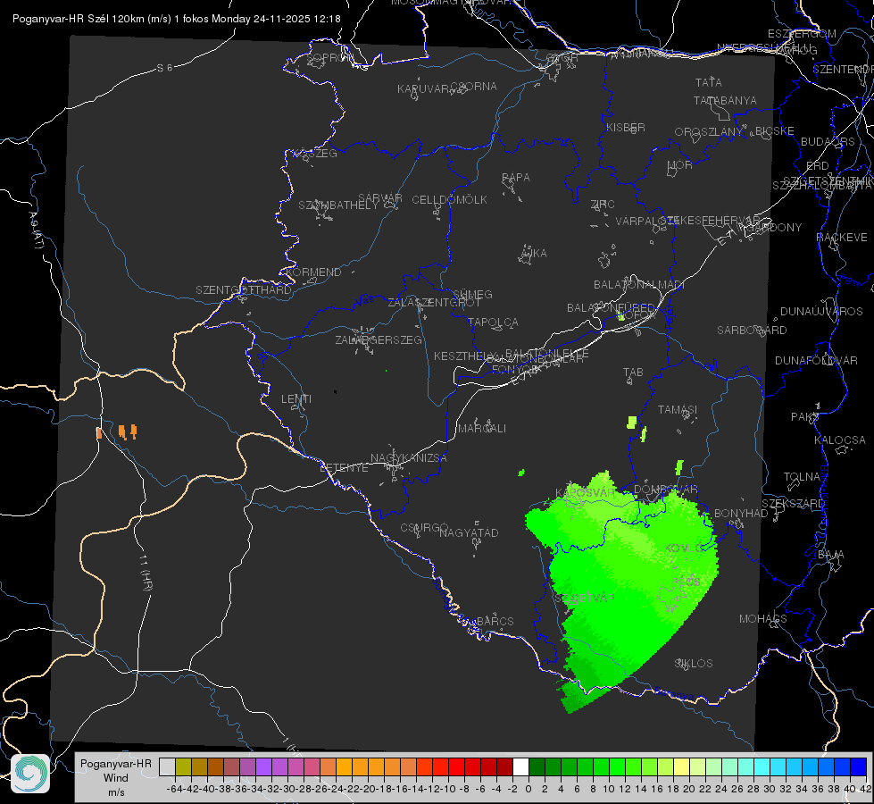This screenshot has width=874, height=804.
Task: Select the SZOMBATHELY city label
Action: (x=338, y=205)
